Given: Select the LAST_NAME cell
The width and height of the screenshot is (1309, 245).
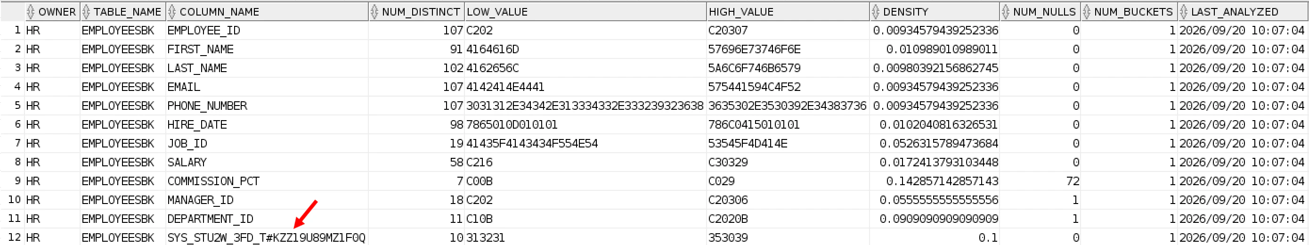Looking at the screenshot, I should [x=267, y=68].
